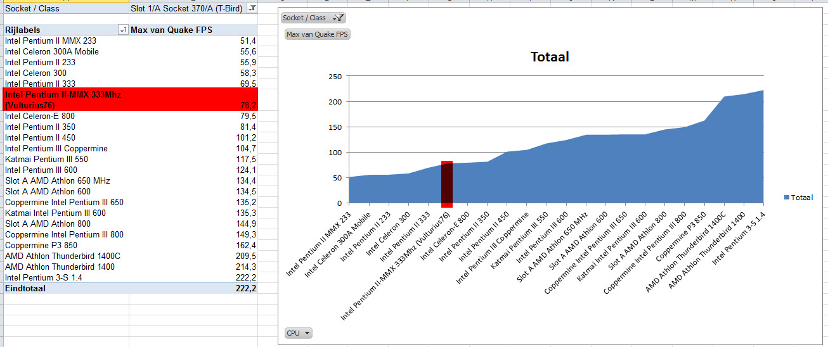This screenshot has width=828, height=347.
Task: Click the 51,4 FPS value cell
Action: point(193,41)
